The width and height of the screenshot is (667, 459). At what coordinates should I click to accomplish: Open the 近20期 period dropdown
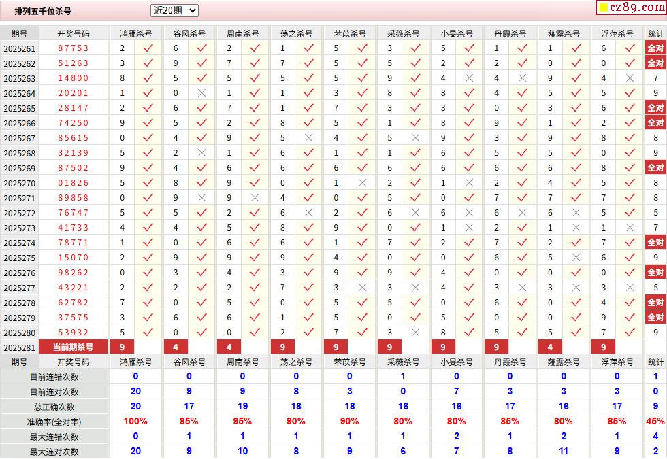pos(174,10)
